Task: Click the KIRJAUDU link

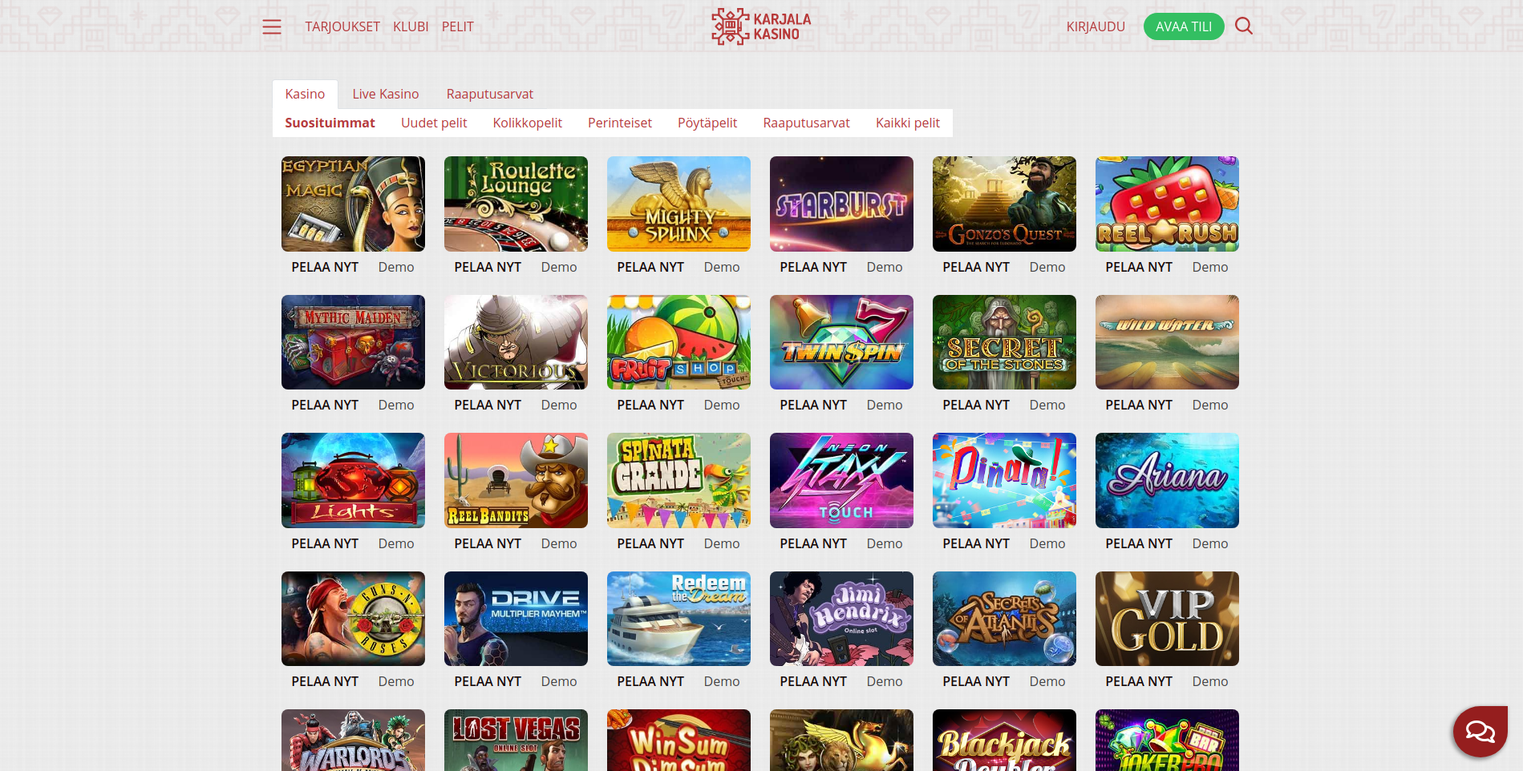Action: point(1096,26)
